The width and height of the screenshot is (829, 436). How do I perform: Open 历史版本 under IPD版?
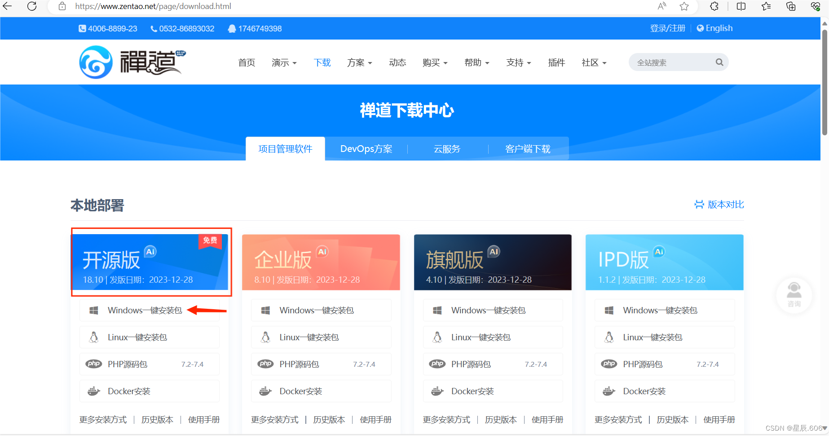click(x=673, y=420)
